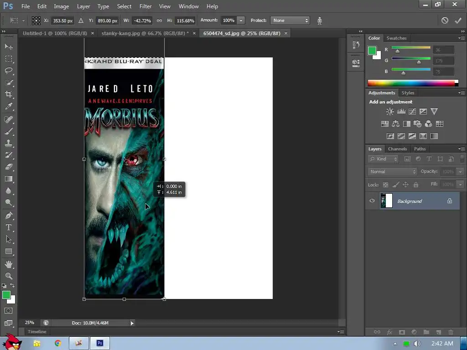Open the Timeline panel tab
This screenshot has width=467, height=350.
[x=37, y=332]
